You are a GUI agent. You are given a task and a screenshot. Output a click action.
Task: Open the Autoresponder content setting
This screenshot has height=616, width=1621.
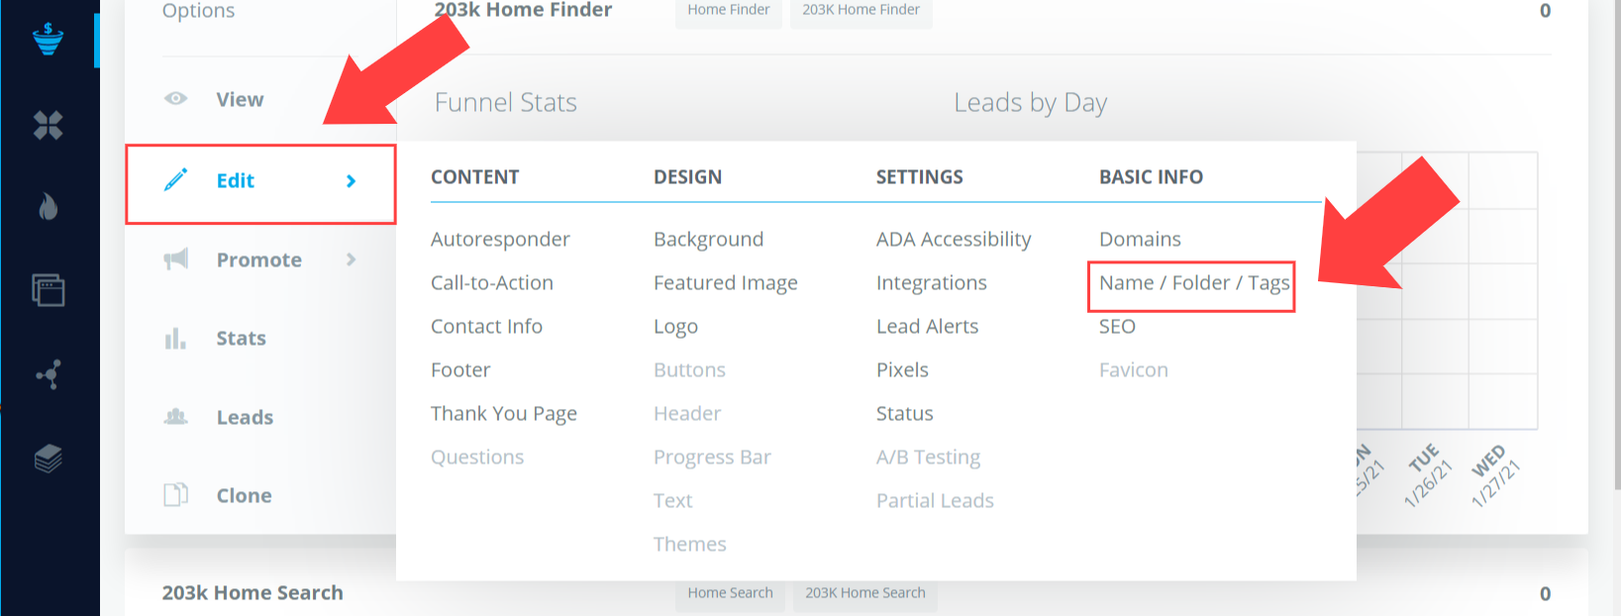click(500, 240)
